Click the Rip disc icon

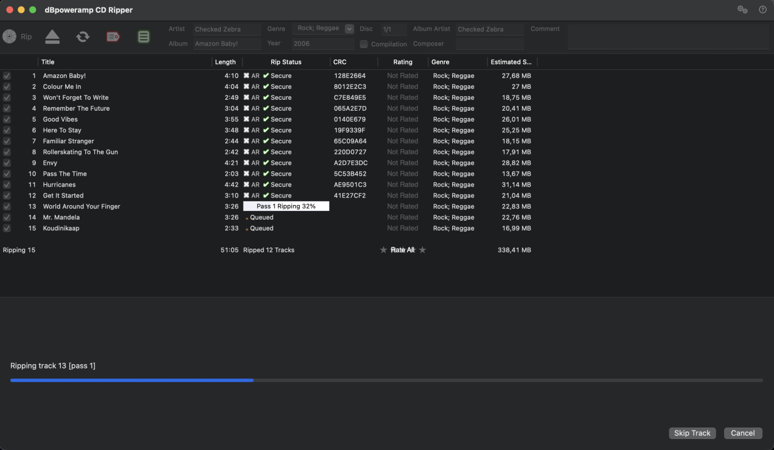click(x=10, y=36)
